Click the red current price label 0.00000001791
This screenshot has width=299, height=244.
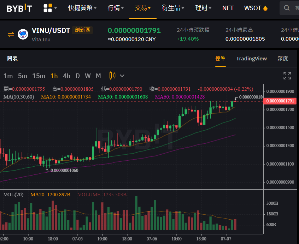pyautogui.click(x=280, y=101)
